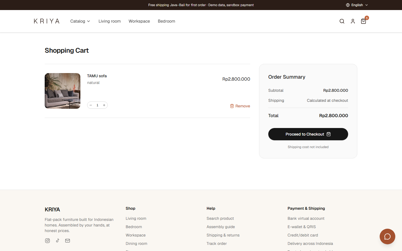Go to Living room in navigation bar

pos(109,21)
